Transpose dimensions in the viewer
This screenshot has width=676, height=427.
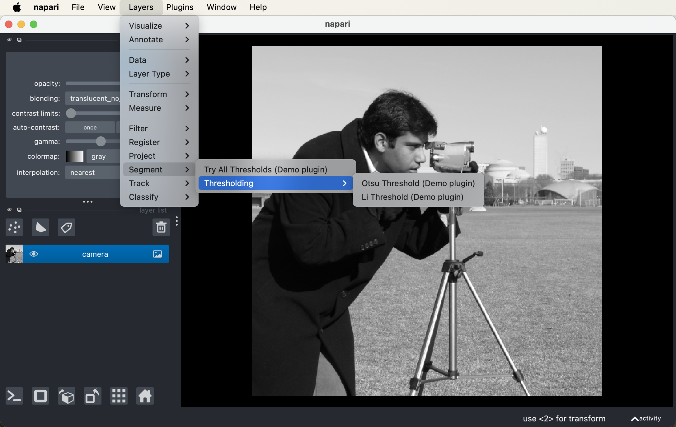tap(92, 396)
